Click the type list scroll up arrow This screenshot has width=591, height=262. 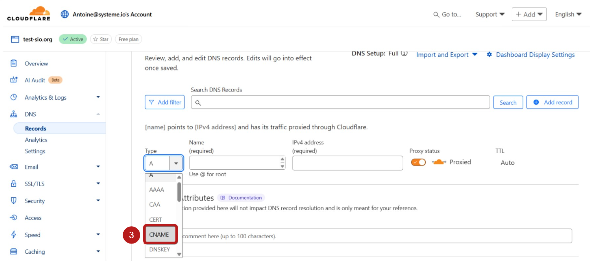(179, 177)
